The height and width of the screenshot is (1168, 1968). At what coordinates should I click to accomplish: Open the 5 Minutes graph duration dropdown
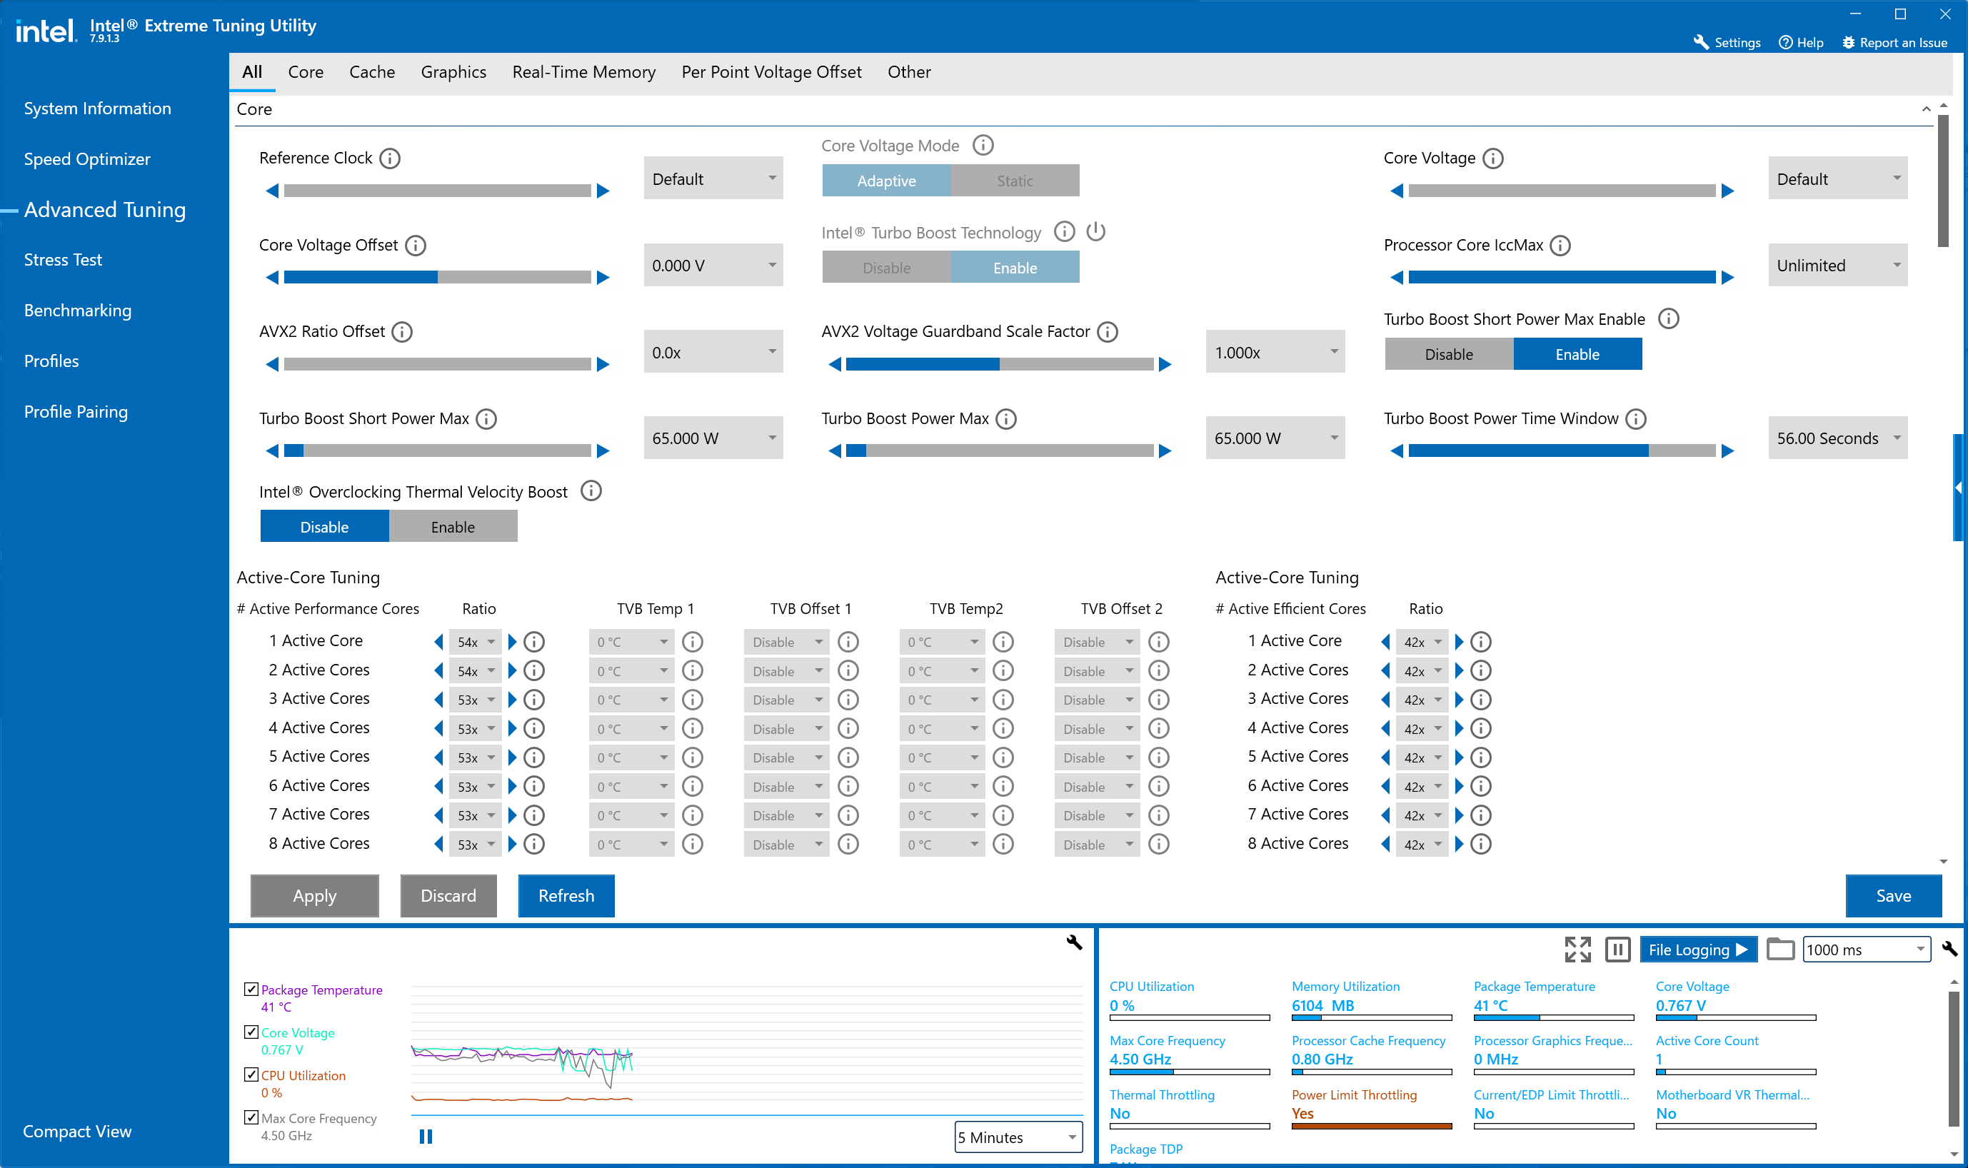[1018, 1137]
